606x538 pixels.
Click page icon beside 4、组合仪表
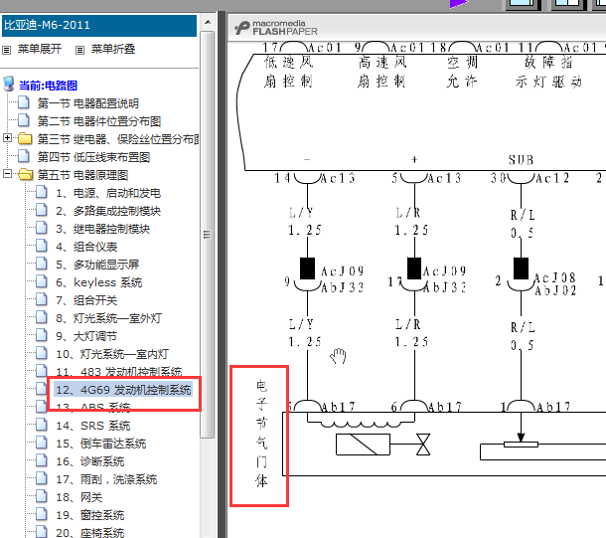[x=42, y=246]
